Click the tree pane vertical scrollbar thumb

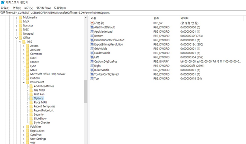85,91
